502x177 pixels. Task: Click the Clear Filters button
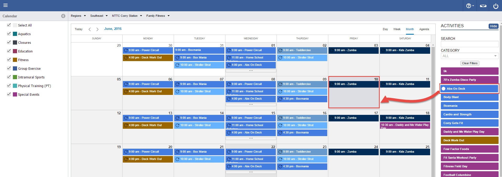pyautogui.click(x=470, y=63)
